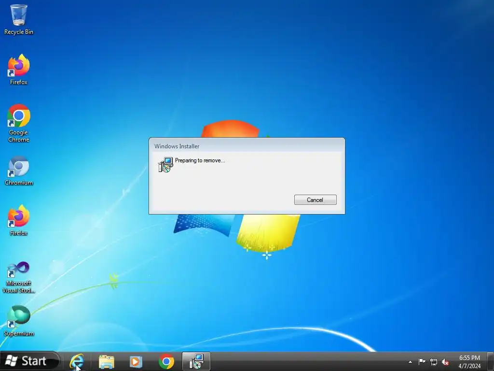Cancel the Windows Installer removal
Image resolution: width=494 pixels, height=371 pixels.
[315, 200]
